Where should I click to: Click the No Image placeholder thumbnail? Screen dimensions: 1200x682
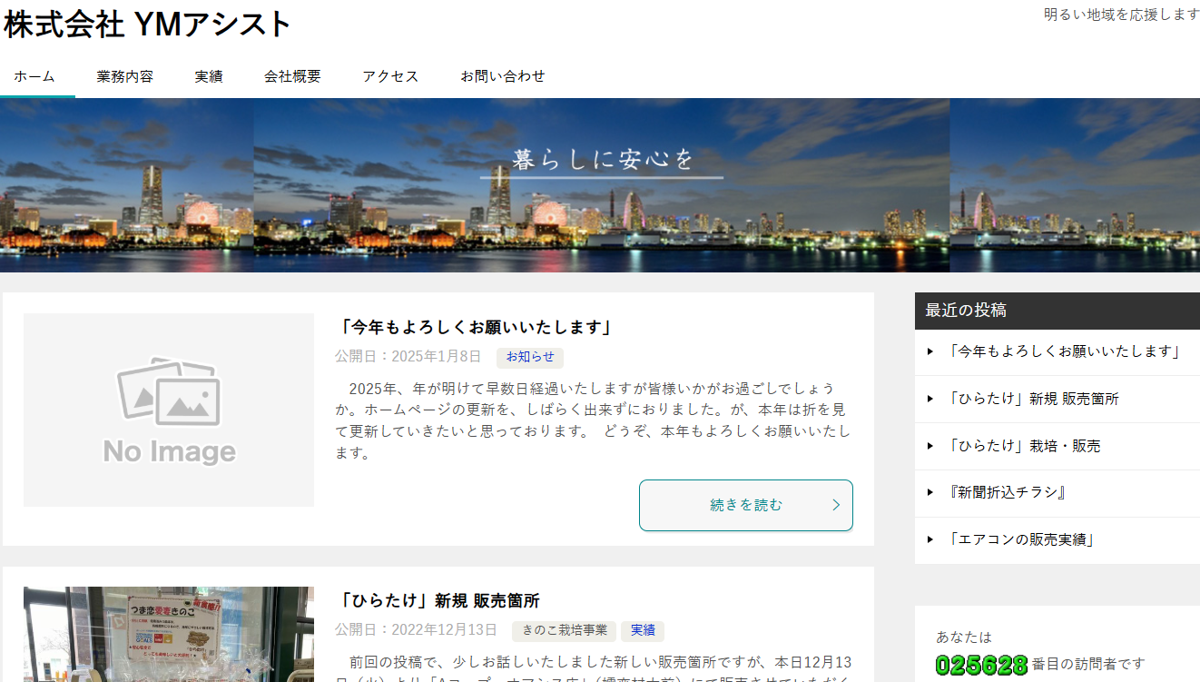[169, 410]
